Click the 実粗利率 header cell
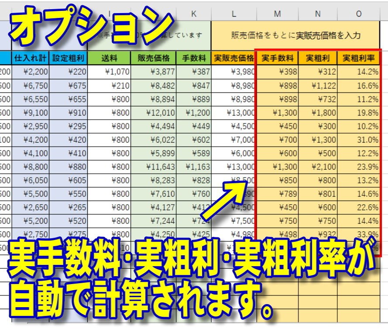Viewport: 388px width, 329px height. [359, 58]
